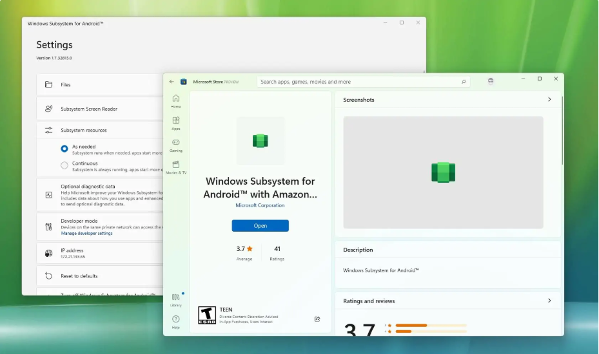Image resolution: width=599 pixels, height=354 pixels.
Task: Click the Files folder icon in Settings
Action: [x=48, y=84]
